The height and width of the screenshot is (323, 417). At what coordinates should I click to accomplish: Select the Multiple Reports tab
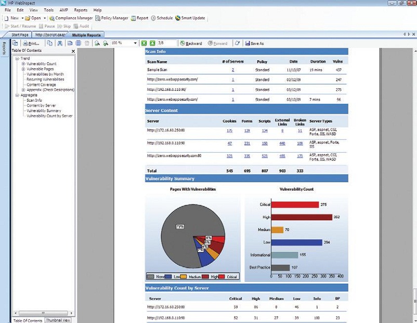tap(86, 35)
